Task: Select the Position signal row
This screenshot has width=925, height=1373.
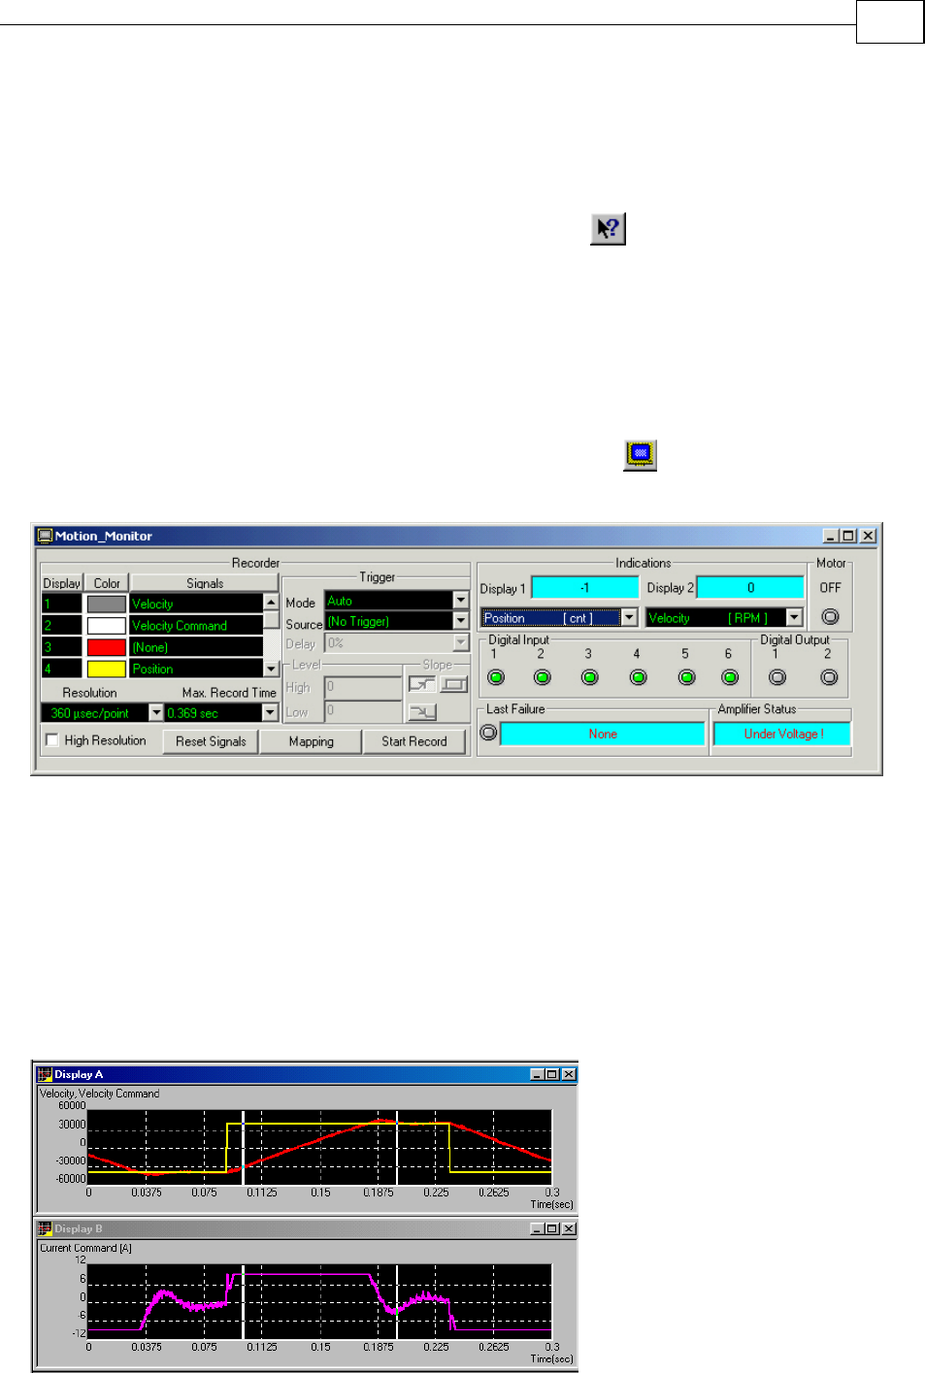Action: coord(197,669)
